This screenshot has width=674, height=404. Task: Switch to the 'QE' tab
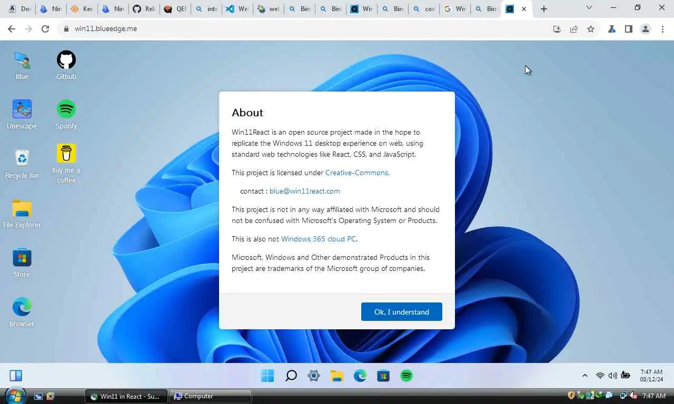175,9
